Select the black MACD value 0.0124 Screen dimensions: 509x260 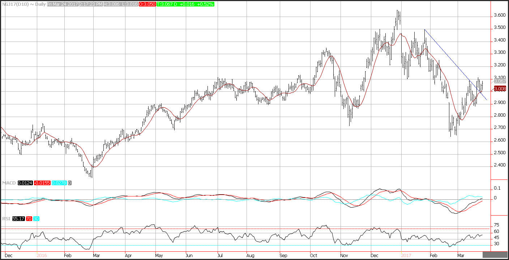tap(25, 183)
